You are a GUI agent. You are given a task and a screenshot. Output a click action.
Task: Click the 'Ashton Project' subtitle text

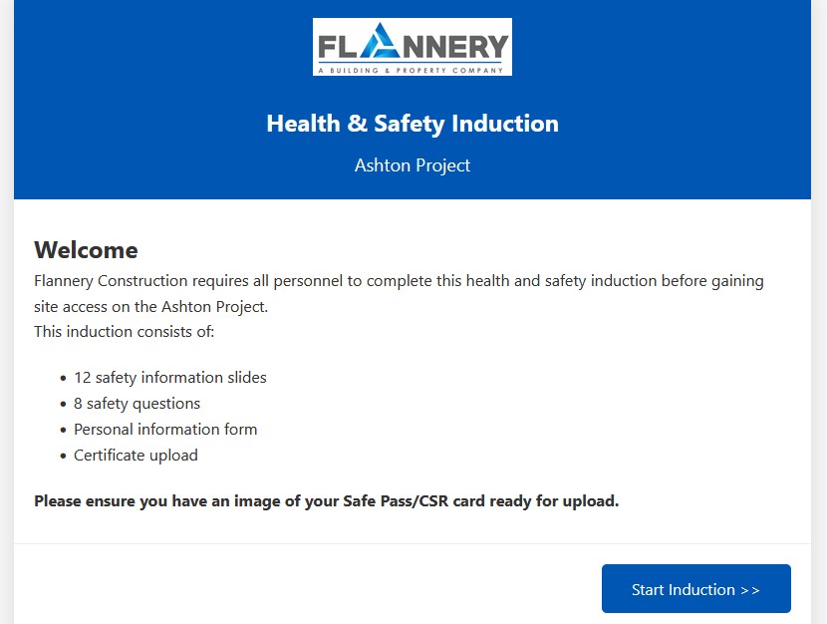click(412, 164)
